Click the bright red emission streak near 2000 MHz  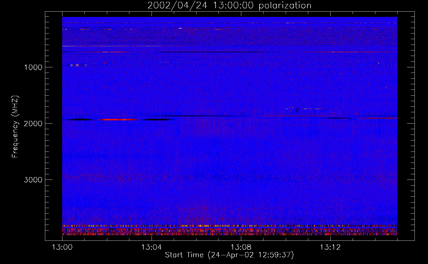119,120
